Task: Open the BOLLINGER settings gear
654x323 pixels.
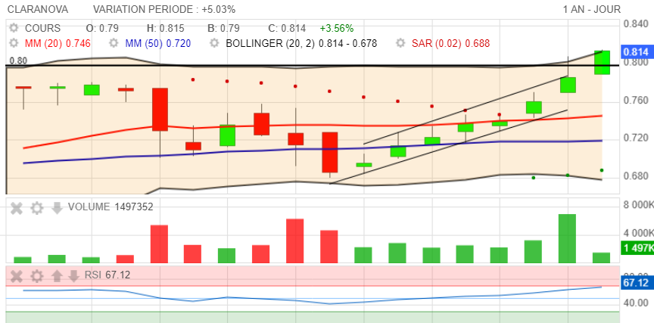Action: pos(214,43)
